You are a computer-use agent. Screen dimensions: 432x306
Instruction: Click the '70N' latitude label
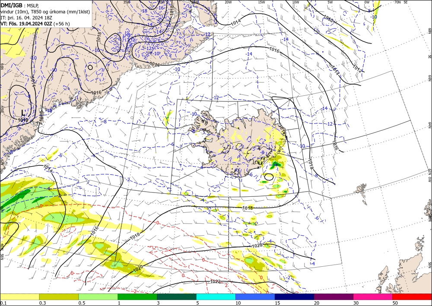(397, 2)
